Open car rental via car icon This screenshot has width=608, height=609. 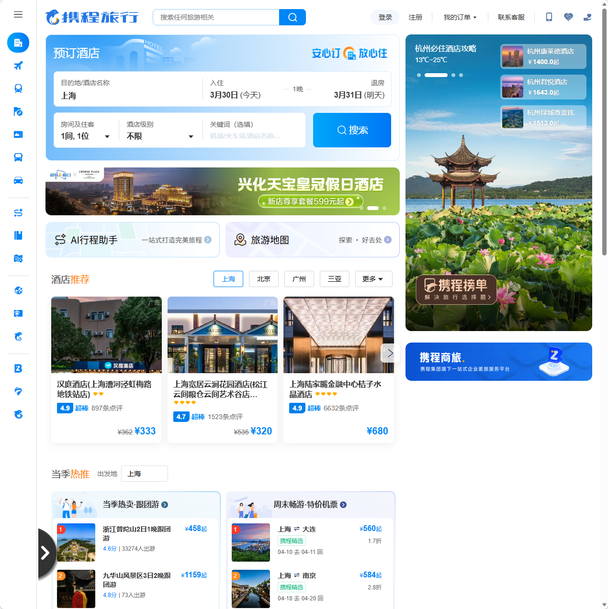(18, 180)
